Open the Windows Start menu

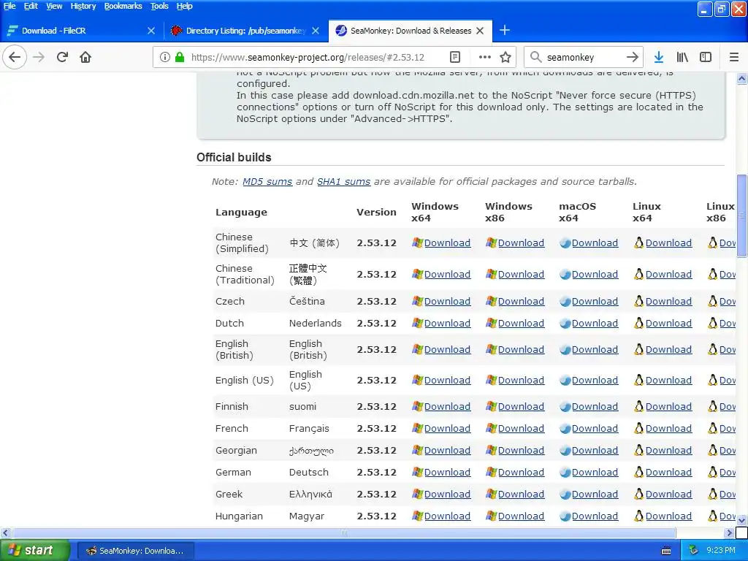pyautogui.click(x=35, y=551)
